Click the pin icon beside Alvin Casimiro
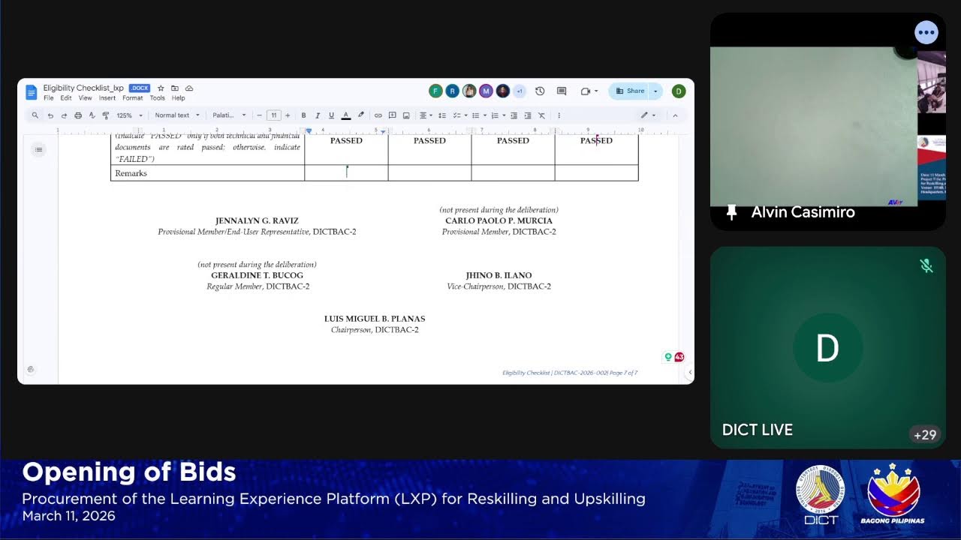The image size is (961, 540). (732, 212)
